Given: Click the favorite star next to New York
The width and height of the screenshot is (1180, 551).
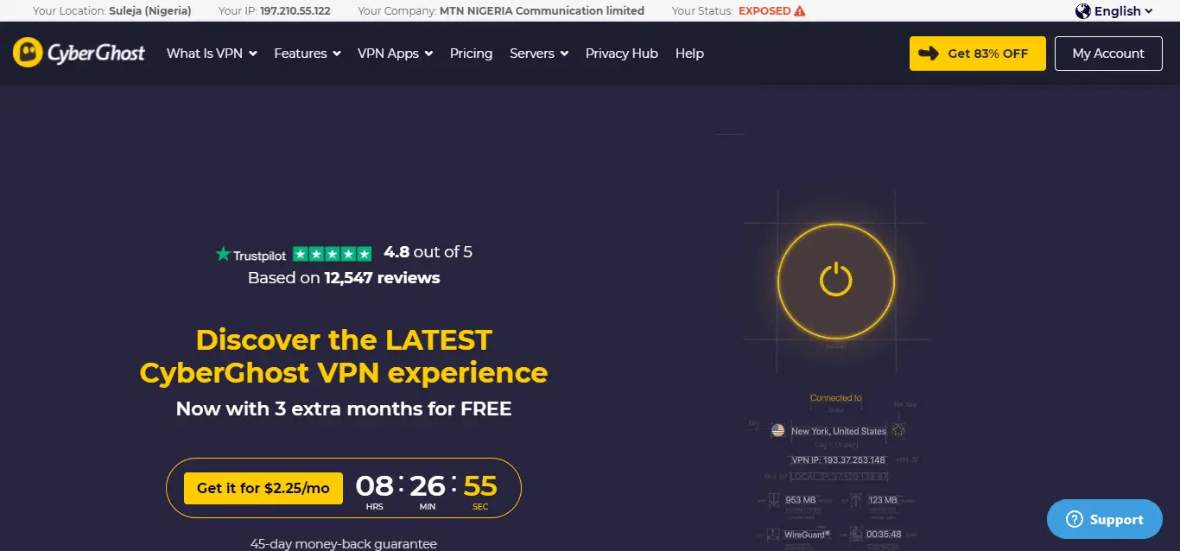Looking at the screenshot, I should pos(898,430).
